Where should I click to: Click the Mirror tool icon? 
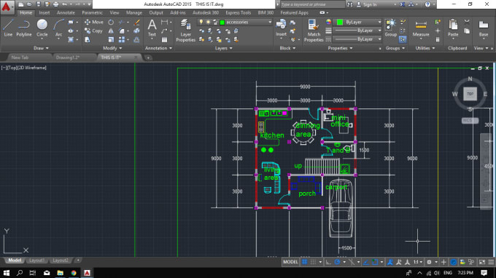pyautogui.click(x=111, y=31)
